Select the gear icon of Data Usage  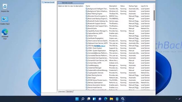point(86,78)
